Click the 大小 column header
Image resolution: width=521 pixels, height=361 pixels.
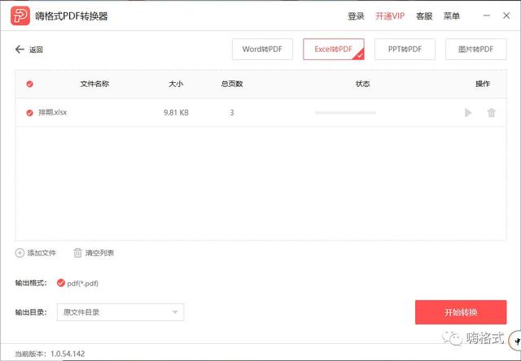176,84
